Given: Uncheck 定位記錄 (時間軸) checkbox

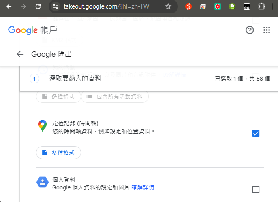Looking at the screenshot, I should (256, 133).
